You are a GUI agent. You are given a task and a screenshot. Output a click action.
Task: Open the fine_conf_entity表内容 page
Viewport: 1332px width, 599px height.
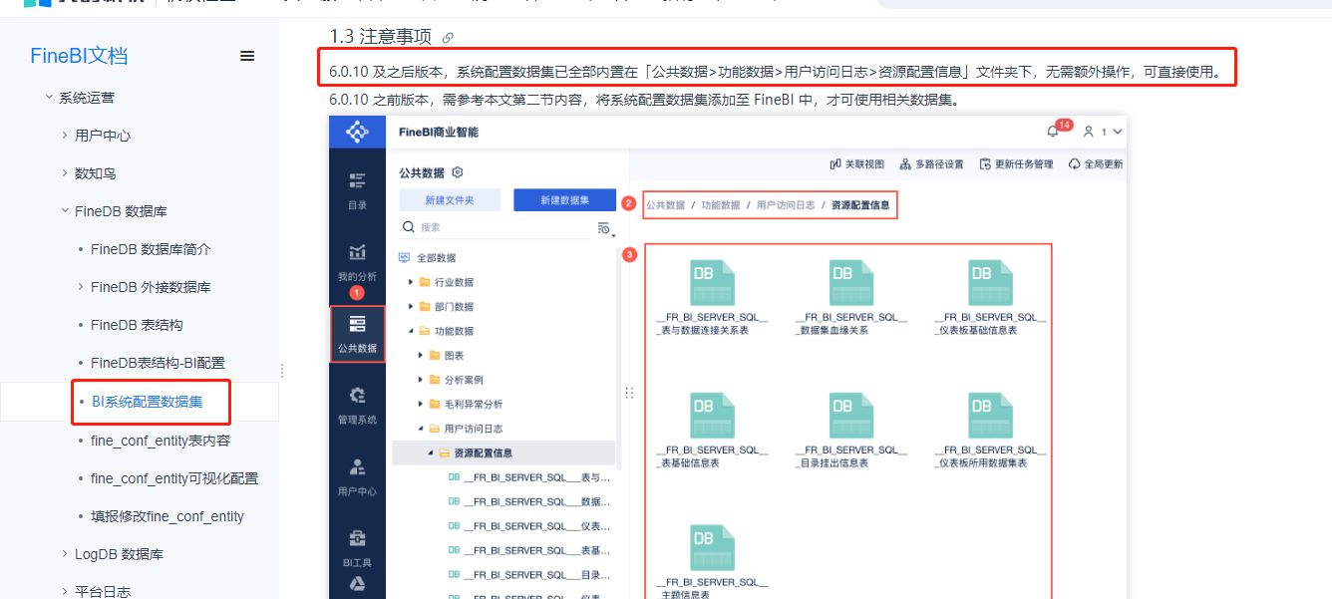click(161, 441)
